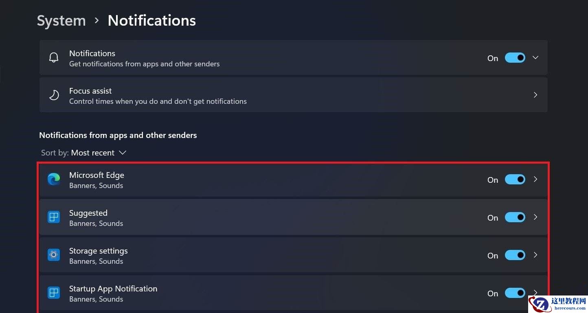The image size is (588, 313).
Task: Open Focus assist settings chevron
Action: (x=535, y=95)
